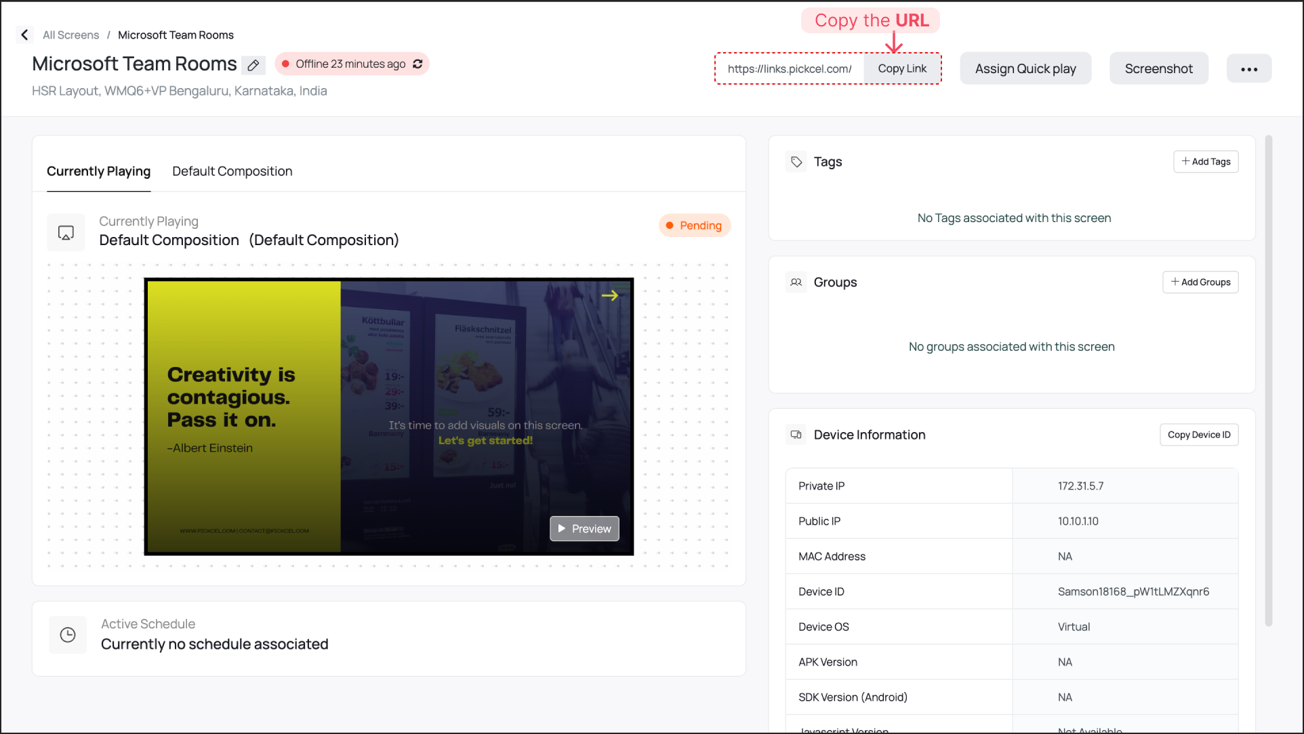Screen dimensions: 1304x734
Task: Go to All Screens breadcrumb link
Action: [70, 35]
